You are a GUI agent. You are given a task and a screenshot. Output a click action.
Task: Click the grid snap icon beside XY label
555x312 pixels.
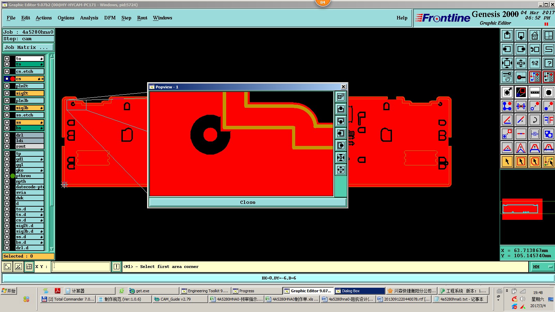[x=29, y=267]
